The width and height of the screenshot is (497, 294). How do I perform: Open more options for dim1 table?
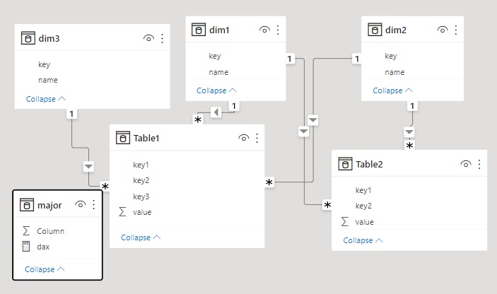278,30
